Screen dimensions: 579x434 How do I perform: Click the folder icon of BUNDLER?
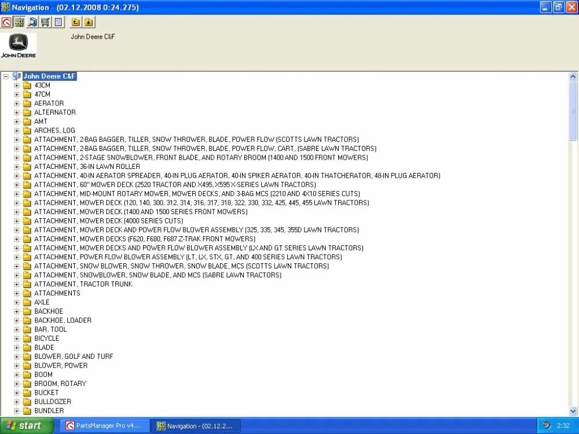click(27, 411)
